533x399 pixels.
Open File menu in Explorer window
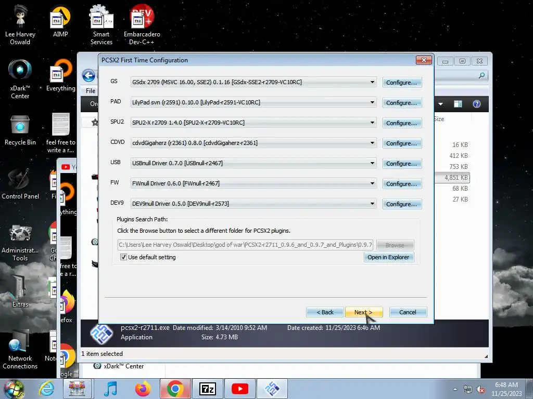tap(91, 91)
